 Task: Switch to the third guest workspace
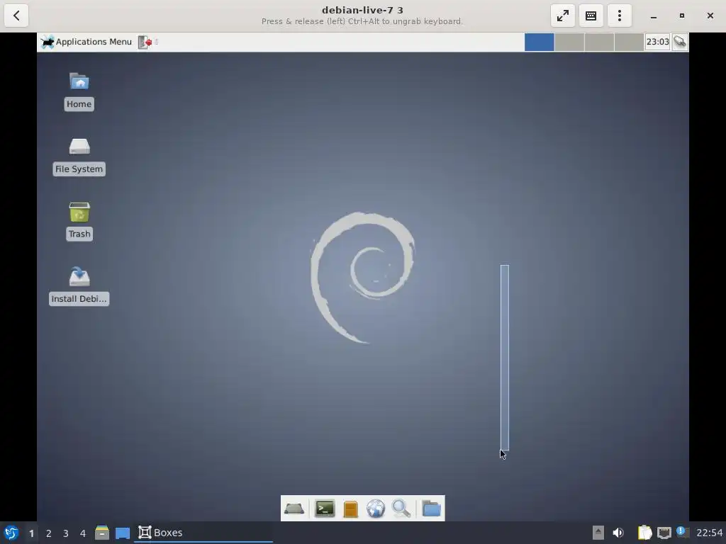(x=599, y=42)
